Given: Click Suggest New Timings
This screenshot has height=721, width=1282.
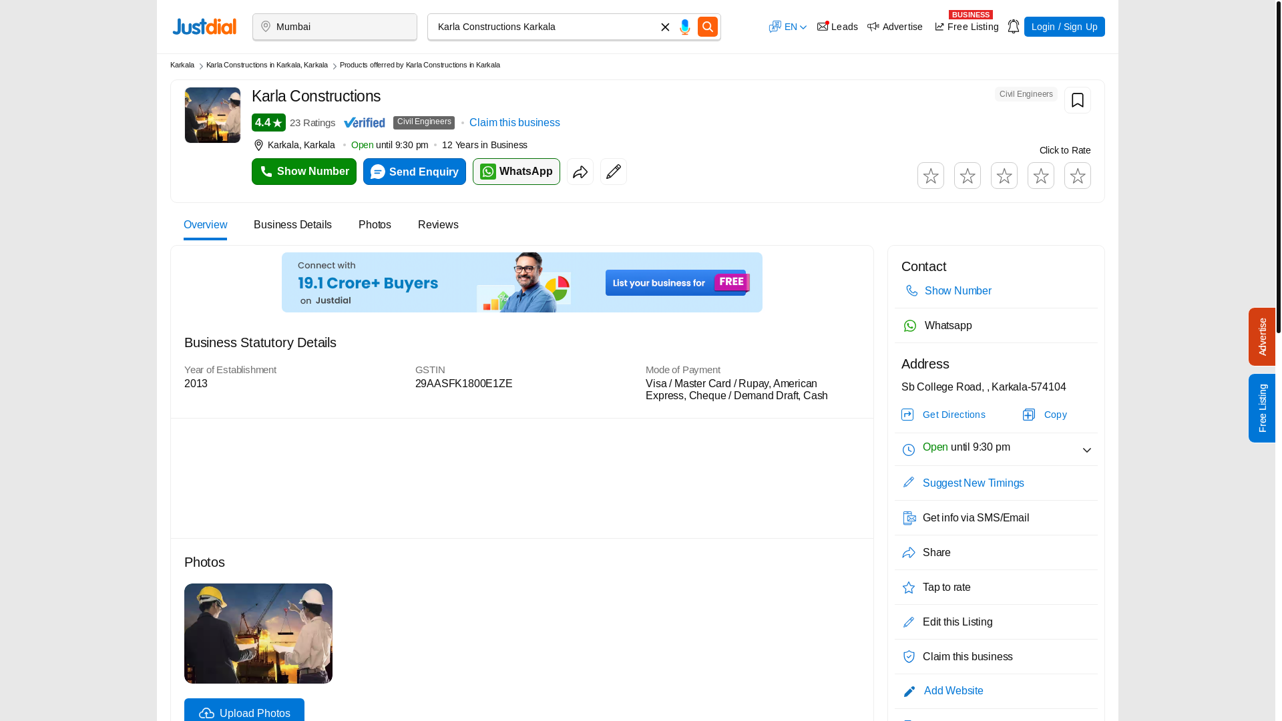Looking at the screenshot, I should coord(974,483).
